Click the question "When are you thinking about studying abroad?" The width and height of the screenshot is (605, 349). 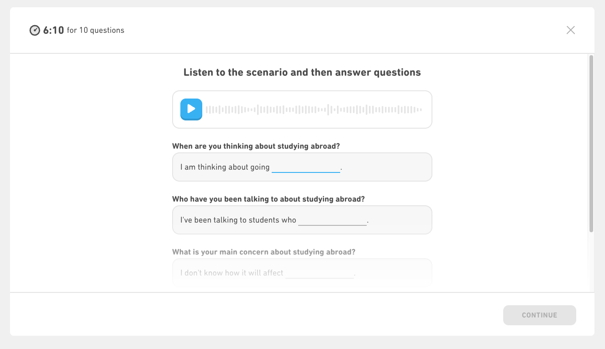coord(256,146)
